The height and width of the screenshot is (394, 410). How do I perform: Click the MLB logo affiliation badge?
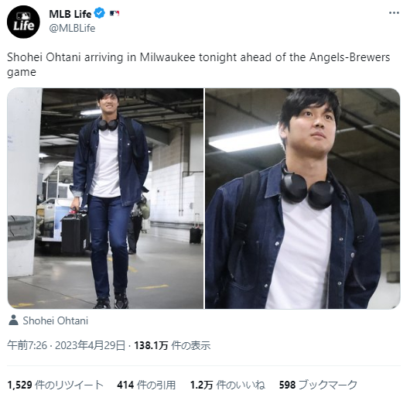pyautogui.click(x=114, y=13)
